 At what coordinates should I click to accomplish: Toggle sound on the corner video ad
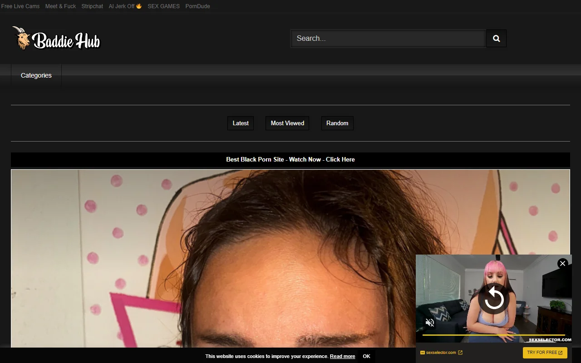coord(429,322)
